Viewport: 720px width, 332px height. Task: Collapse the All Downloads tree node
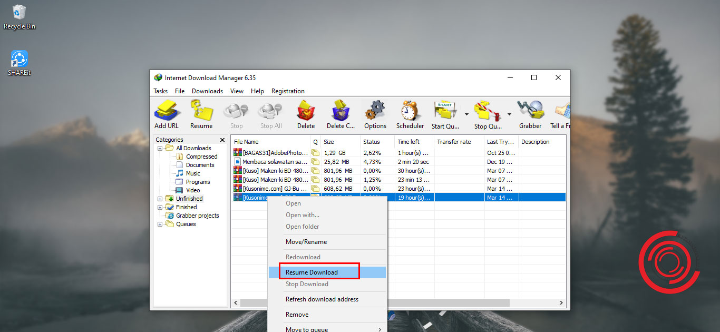(x=160, y=148)
